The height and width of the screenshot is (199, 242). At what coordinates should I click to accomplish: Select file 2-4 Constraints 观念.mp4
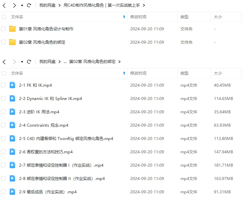pyautogui.click(x=44, y=125)
